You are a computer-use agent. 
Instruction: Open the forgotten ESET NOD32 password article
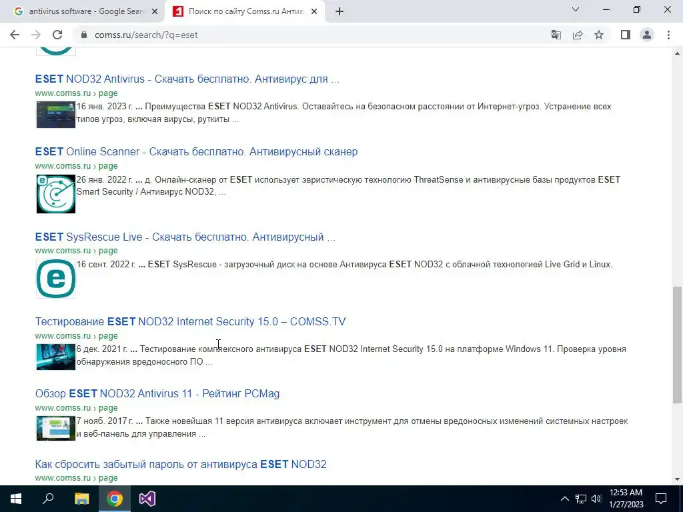(x=180, y=464)
